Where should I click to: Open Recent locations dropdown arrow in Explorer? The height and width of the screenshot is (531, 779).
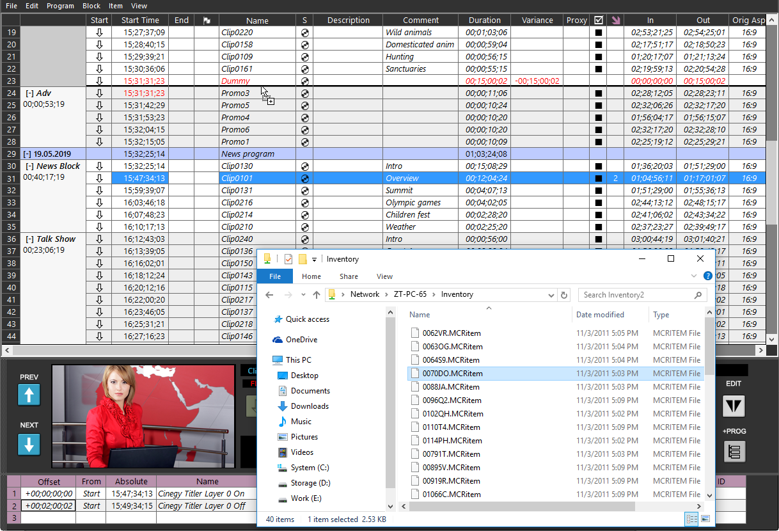(303, 295)
